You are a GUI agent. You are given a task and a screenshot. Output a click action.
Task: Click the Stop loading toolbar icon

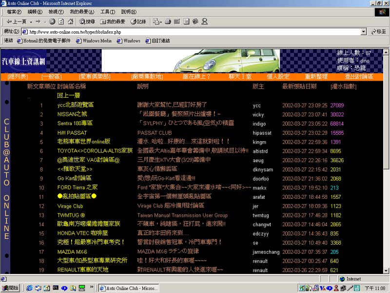[x=52, y=21]
